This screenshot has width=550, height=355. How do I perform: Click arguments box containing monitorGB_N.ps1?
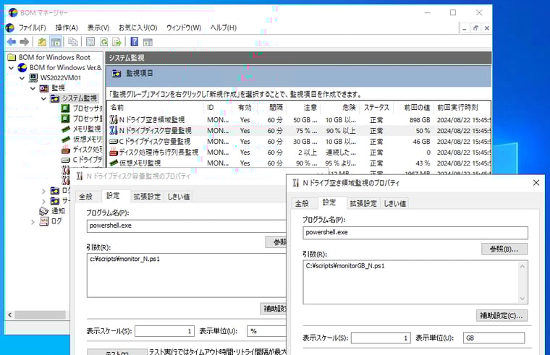(415, 282)
